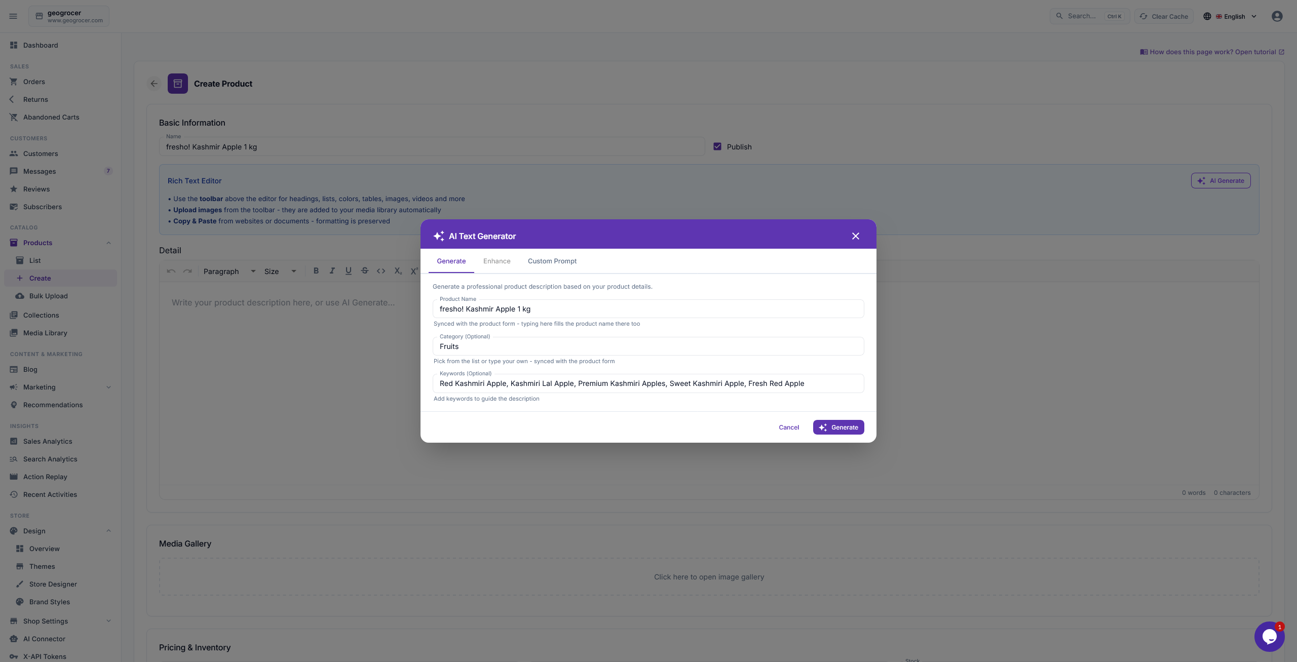Apply subscript formatting

pyautogui.click(x=398, y=271)
